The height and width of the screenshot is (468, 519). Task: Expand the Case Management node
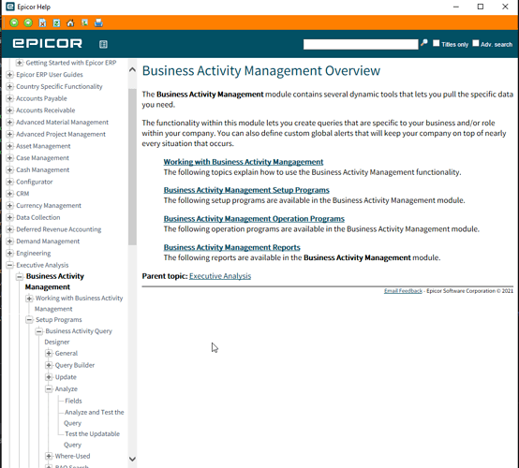click(10, 158)
